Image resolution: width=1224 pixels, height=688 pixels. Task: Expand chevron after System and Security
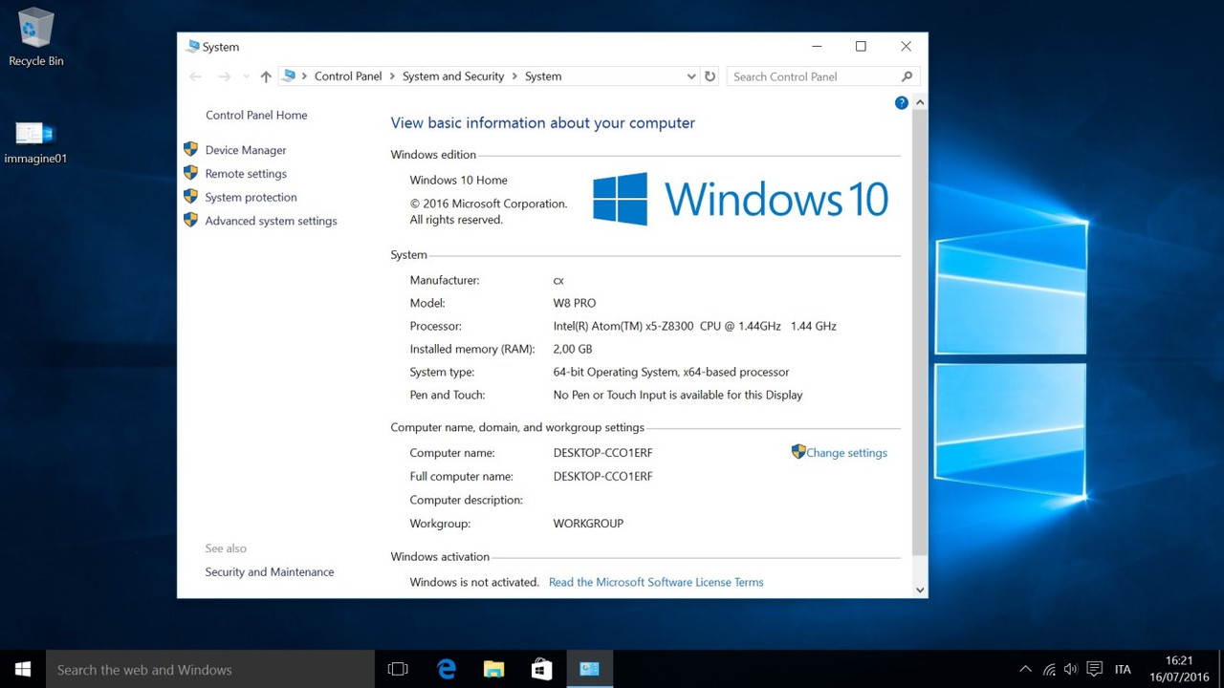(x=514, y=76)
